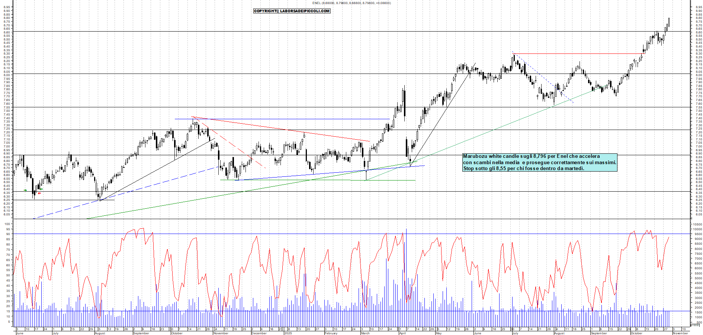Click the ENEL quote title at the top
Screen dimensions: 703x335
[x=351, y=3]
